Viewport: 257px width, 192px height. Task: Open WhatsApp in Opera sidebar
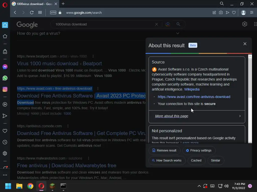[x=5, y=78]
